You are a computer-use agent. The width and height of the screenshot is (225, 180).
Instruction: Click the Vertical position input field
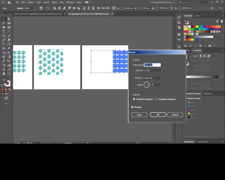152,70
